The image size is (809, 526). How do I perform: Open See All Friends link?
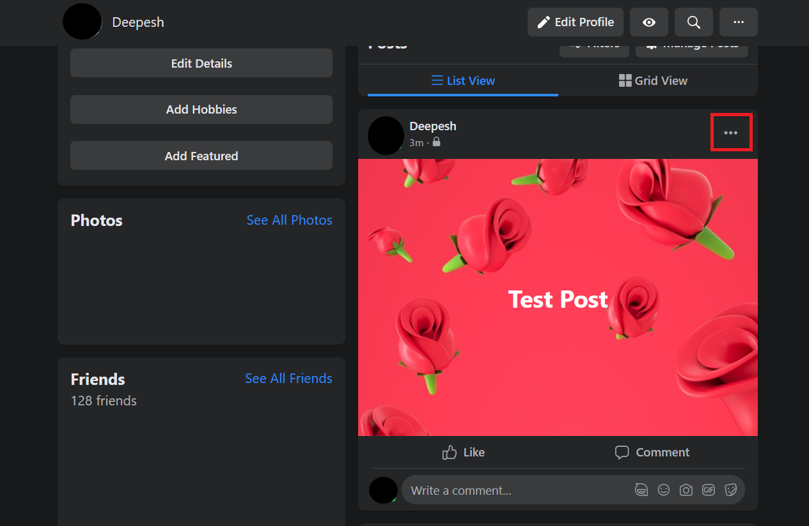click(288, 379)
